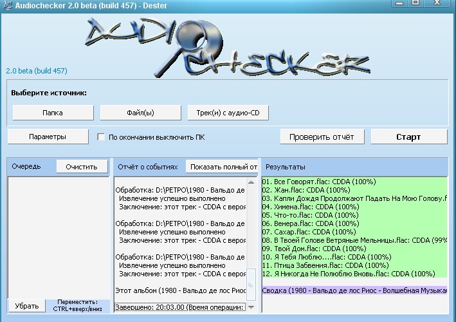Maximize the Audiochecker window
The height and width of the screenshot is (322, 456).
click(415, 3)
